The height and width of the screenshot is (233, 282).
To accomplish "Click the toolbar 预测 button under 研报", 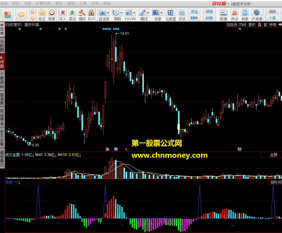I will point(209,18).
